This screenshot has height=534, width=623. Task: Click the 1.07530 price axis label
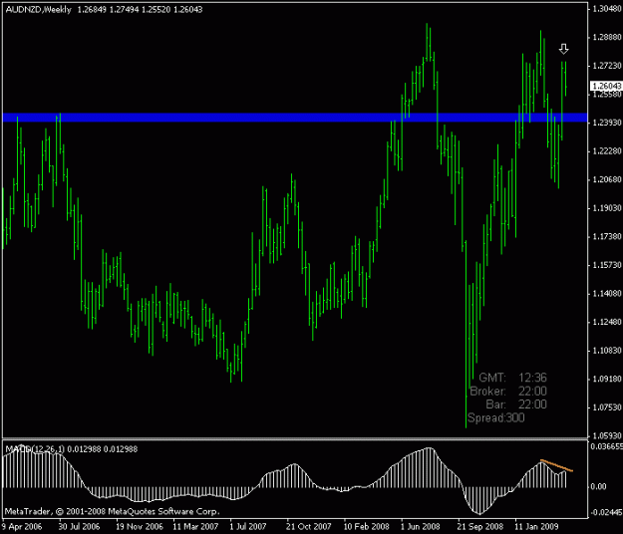click(x=607, y=407)
